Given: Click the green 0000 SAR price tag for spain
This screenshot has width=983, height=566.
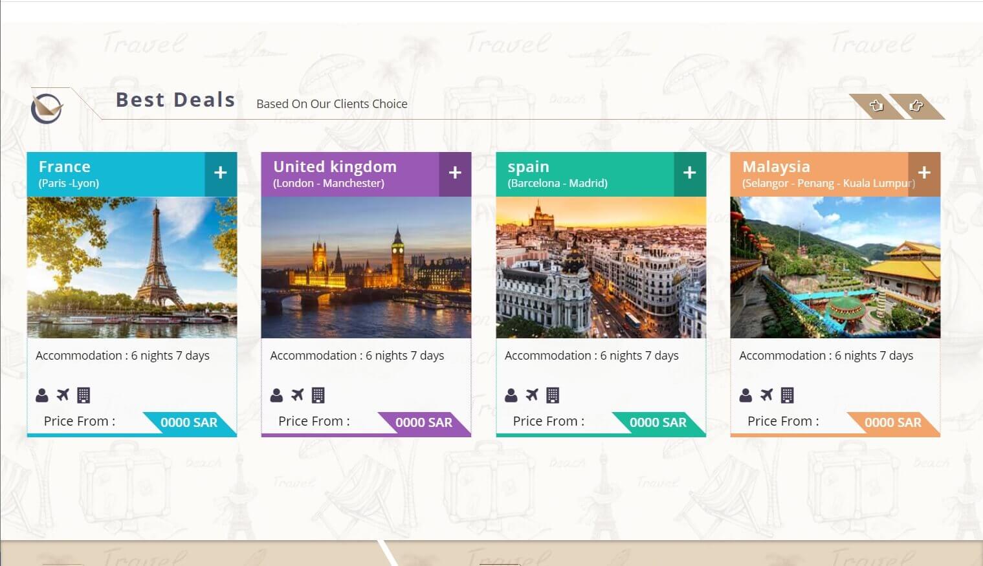Looking at the screenshot, I should point(658,422).
